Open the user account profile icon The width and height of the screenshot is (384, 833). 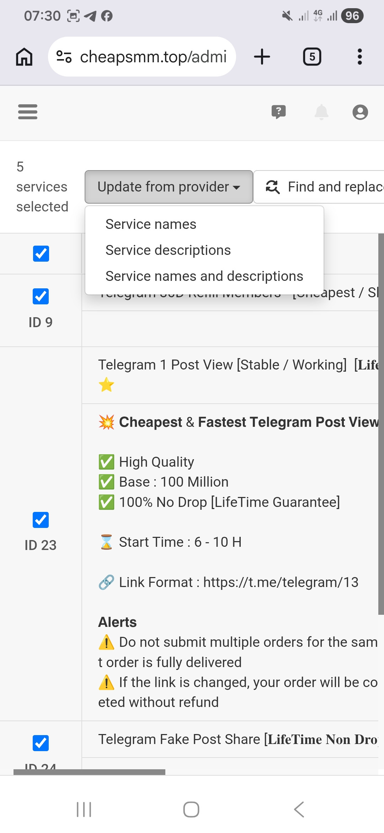coord(360,112)
